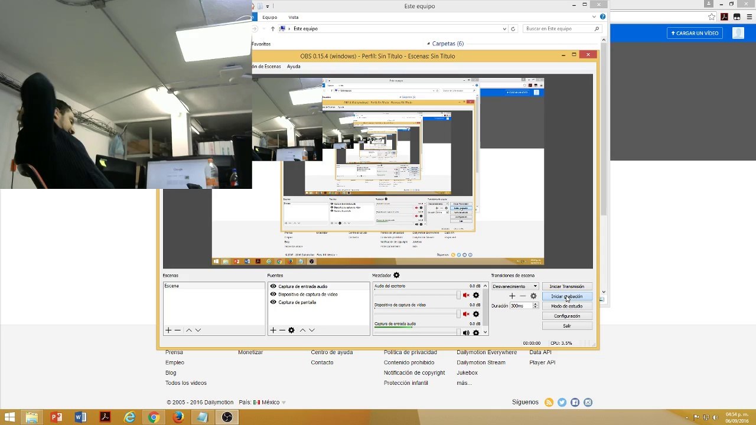
Task: Open transition properties gear icon
Action: pos(533,296)
